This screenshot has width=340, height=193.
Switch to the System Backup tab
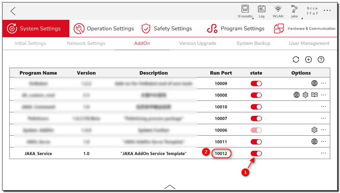253,43
